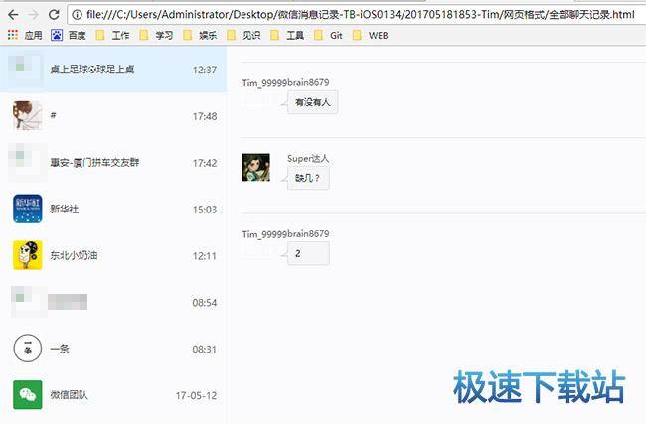Click the message bubble containing 2
This screenshot has height=424, width=646.
tap(308, 253)
